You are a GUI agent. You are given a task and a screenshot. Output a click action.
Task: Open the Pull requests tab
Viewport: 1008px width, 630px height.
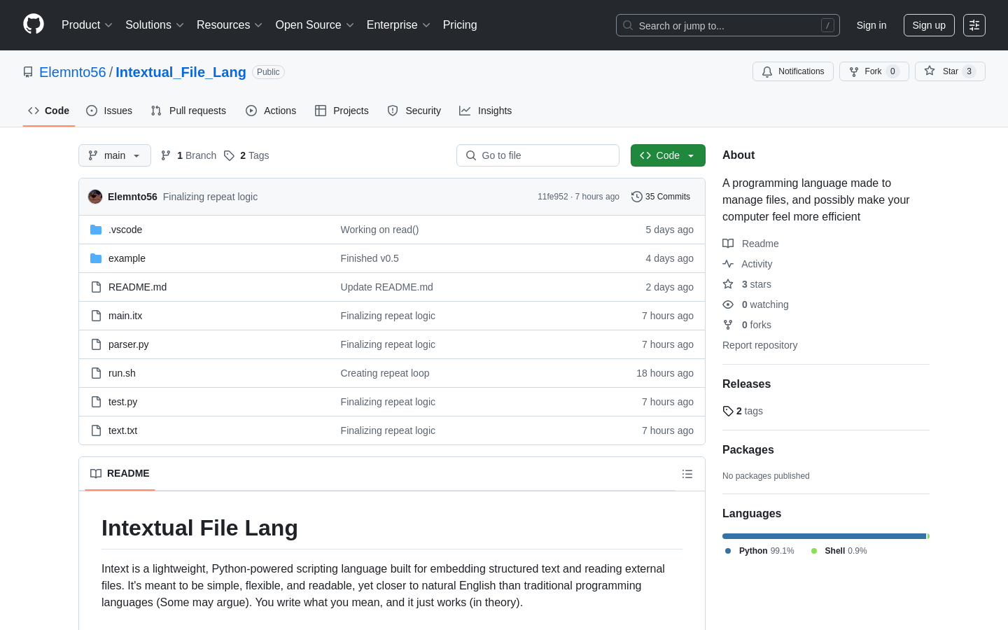(188, 111)
